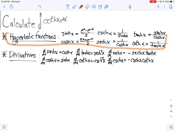Tap the coshx definition formula
Image resolution: width=175 pixels, height=131 pixels.
pyautogui.click(x=77, y=41)
